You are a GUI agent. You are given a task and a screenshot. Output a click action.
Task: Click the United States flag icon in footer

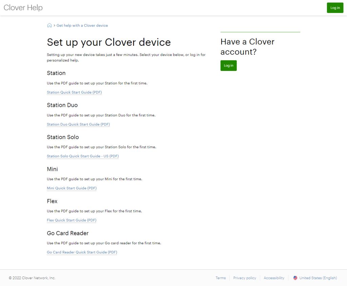(295, 278)
